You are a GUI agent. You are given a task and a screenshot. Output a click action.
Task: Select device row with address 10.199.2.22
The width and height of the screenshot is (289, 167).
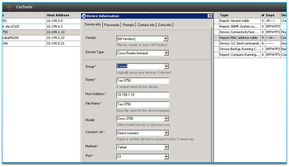(x=41, y=37)
